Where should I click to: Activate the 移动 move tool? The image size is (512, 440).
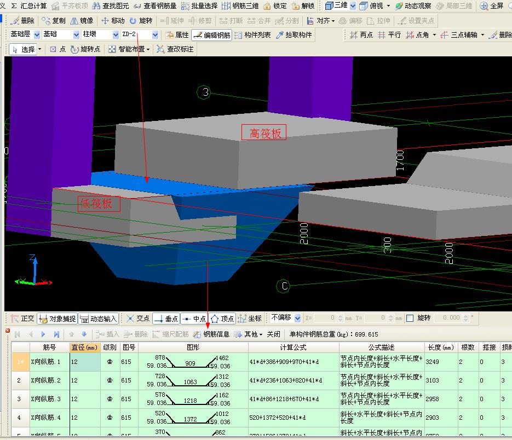pos(113,21)
